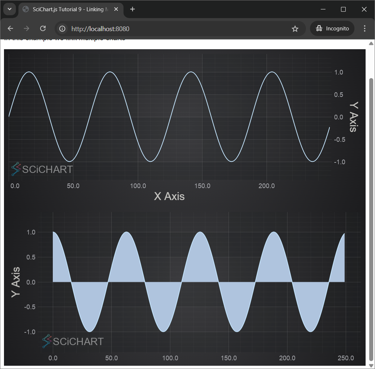Screen dimensions: 375x369
Task: Click the SciChart logo in the top chart
Action: [x=42, y=169]
